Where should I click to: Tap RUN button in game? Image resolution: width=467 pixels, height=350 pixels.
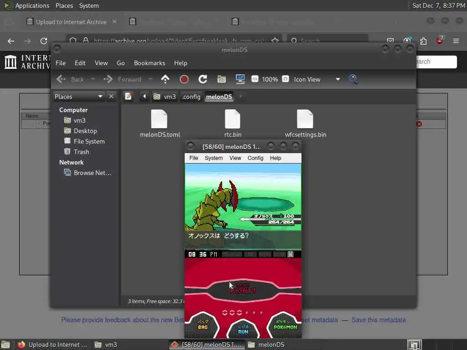243,329
